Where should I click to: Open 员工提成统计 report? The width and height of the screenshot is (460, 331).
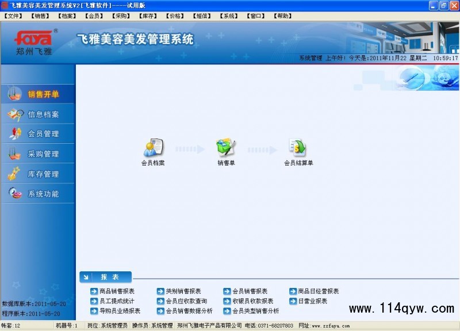coord(117,301)
